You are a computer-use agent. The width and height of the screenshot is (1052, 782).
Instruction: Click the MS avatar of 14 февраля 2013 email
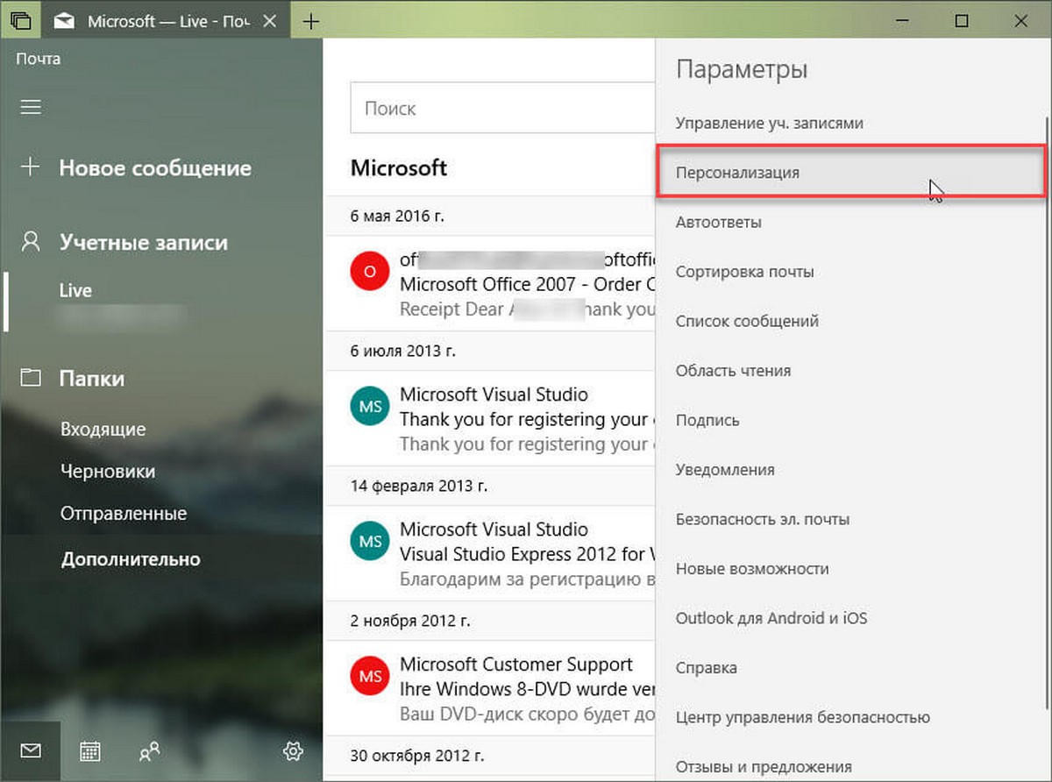[x=369, y=542]
